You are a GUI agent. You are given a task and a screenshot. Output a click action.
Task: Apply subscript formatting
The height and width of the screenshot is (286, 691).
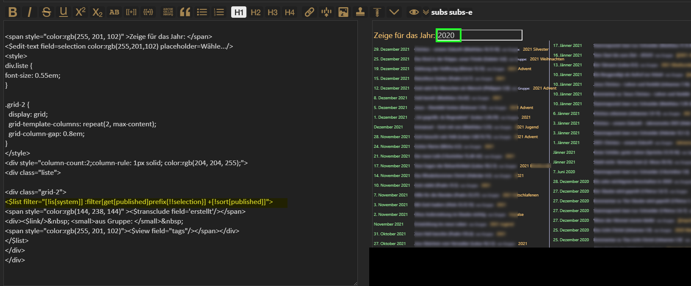[x=97, y=12]
